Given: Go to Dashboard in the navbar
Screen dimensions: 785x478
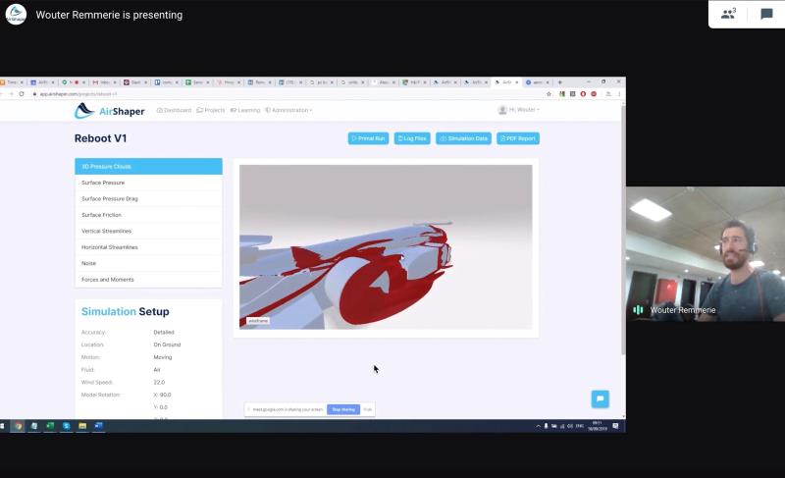Looking at the screenshot, I should pyautogui.click(x=174, y=110).
